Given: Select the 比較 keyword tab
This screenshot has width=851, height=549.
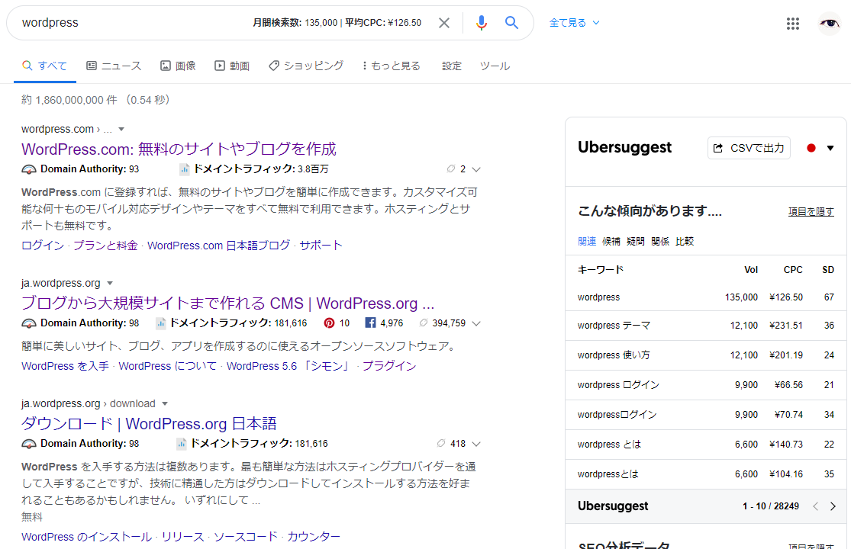Looking at the screenshot, I should (x=685, y=241).
